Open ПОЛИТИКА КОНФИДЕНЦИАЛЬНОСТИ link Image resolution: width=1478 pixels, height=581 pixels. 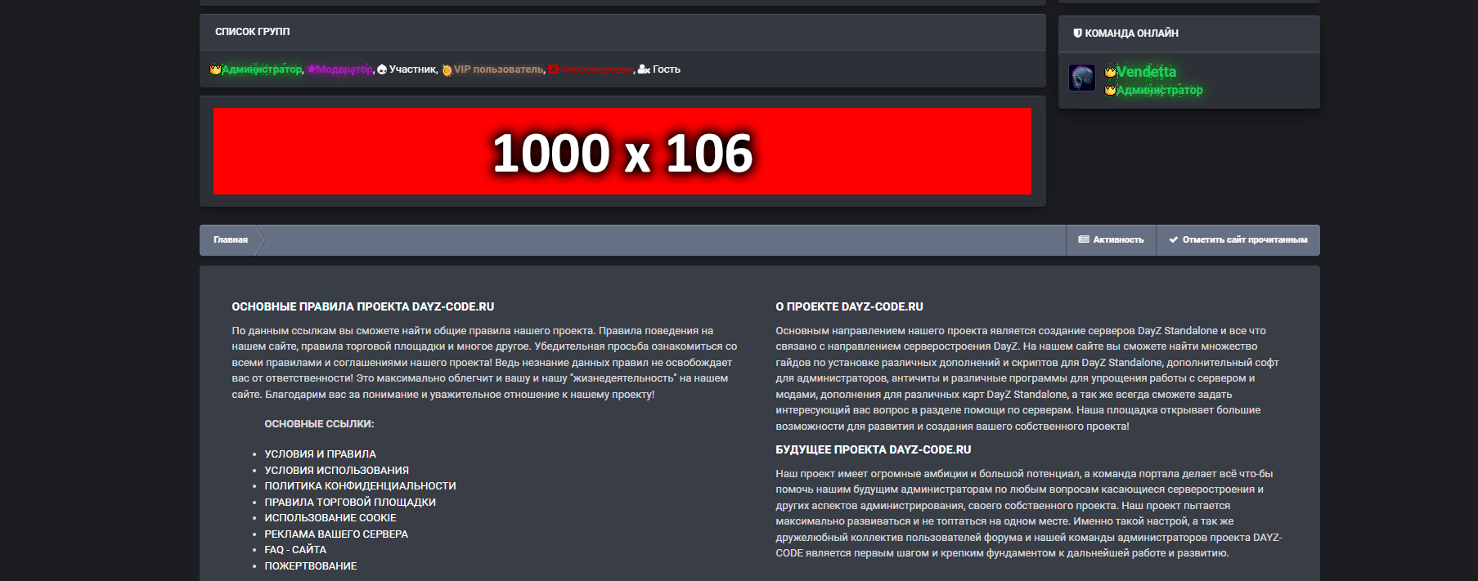tap(360, 486)
